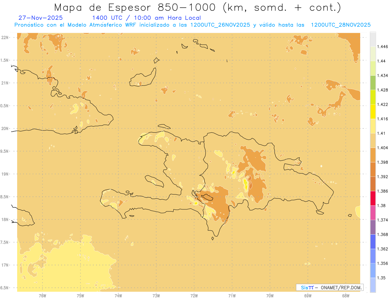
Task: Click the 17N latitude axis label
Action: coord(5,265)
